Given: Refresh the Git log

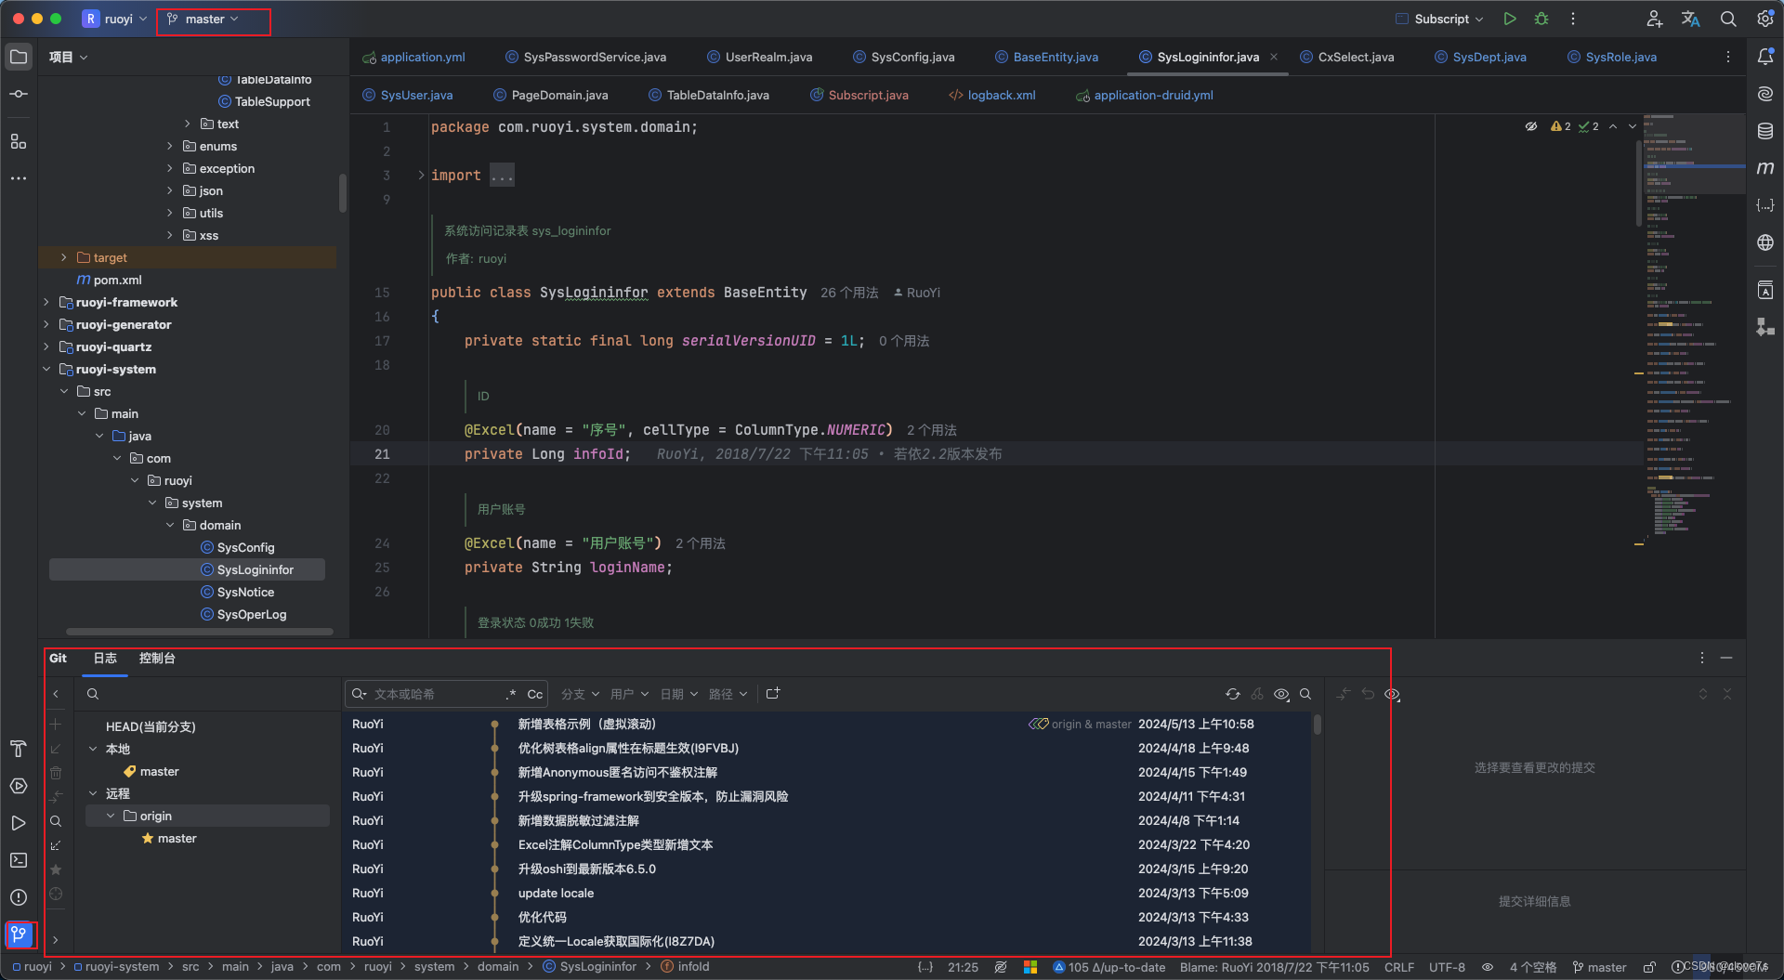Looking at the screenshot, I should [x=1233, y=694].
